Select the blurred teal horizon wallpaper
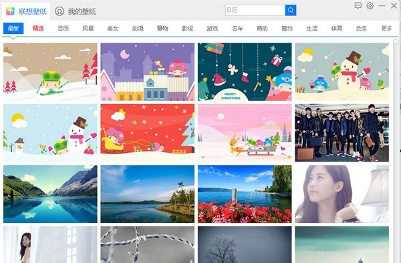This screenshot has height=263, width=401. tap(342, 244)
